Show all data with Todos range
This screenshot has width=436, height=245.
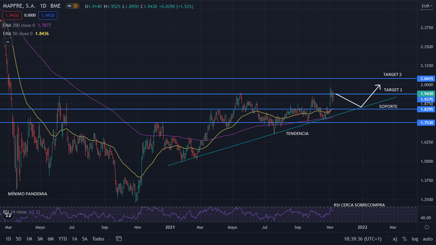98,239
